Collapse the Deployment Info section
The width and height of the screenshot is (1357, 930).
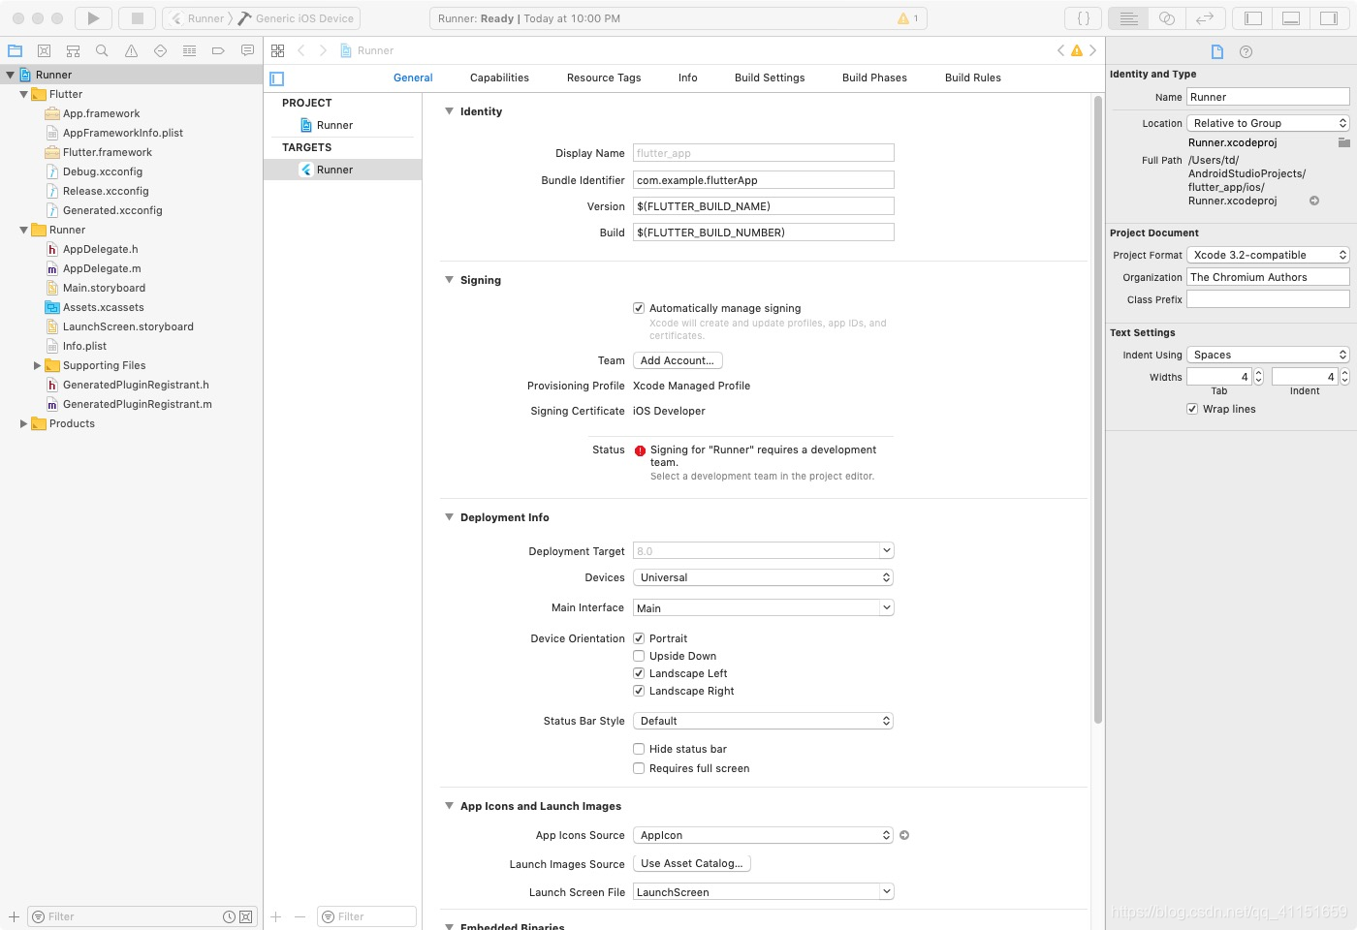click(449, 517)
